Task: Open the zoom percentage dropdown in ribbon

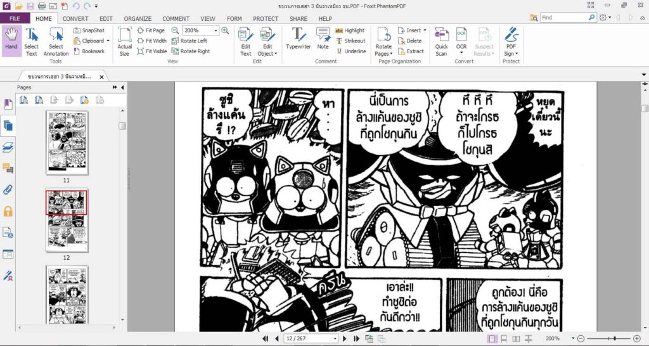Action: click(215, 30)
